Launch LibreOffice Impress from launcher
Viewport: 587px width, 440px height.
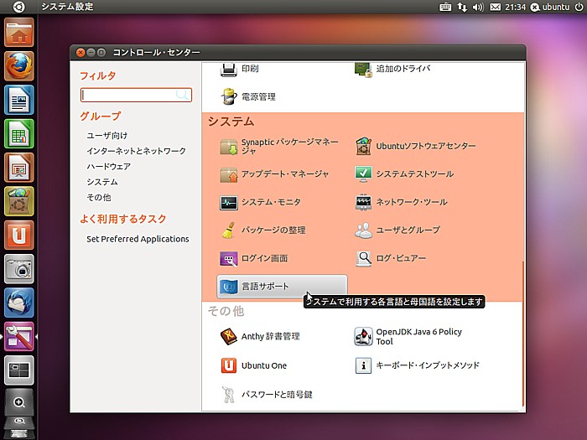[x=19, y=168]
